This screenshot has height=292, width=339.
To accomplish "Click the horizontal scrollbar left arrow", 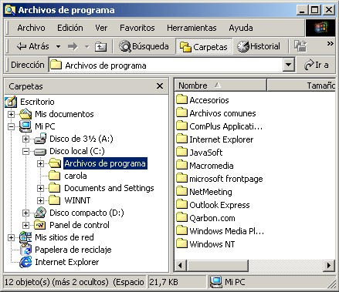I will 181,265.
